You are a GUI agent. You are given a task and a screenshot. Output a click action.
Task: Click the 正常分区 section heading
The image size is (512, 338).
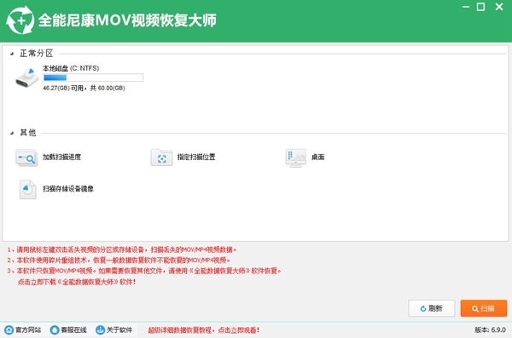tap(36, 54)
